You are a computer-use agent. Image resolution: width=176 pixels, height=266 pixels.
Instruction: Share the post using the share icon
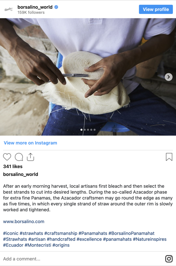coord(31,157)
